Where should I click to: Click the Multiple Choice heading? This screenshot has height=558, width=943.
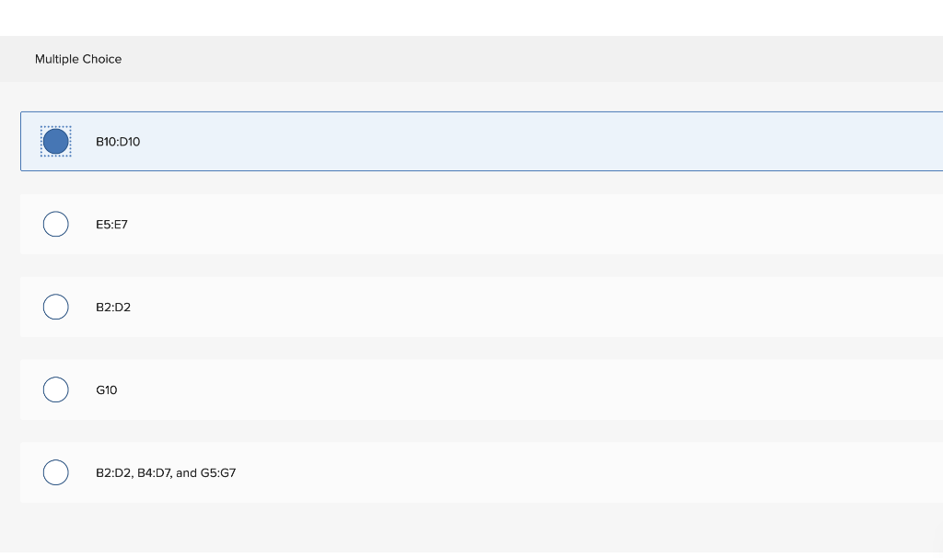point(78,59)
